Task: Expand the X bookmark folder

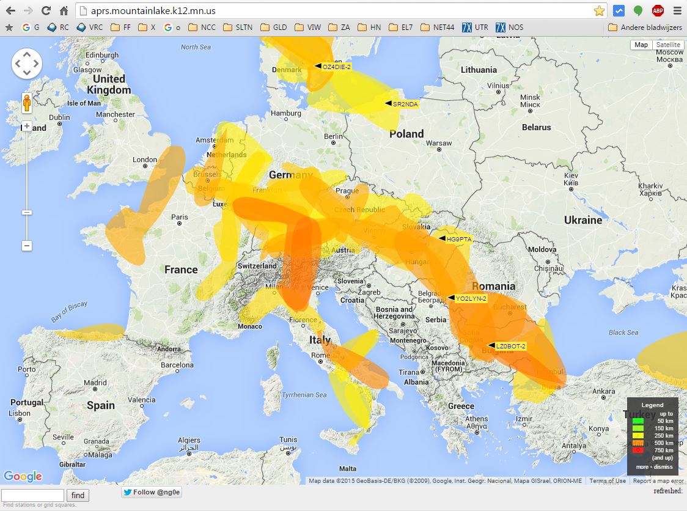Action: 147,27
